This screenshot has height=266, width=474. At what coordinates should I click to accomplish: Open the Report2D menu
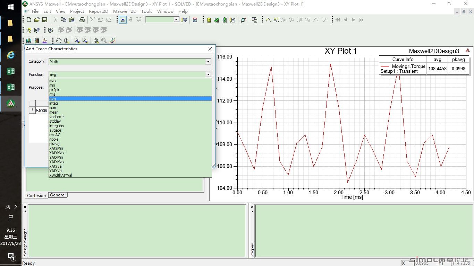tap(99, 11)
